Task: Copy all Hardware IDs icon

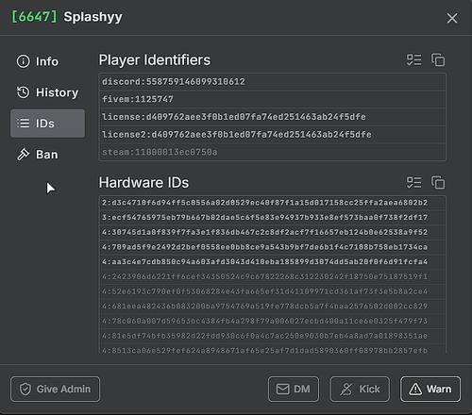Action: [x=438, y=183]
